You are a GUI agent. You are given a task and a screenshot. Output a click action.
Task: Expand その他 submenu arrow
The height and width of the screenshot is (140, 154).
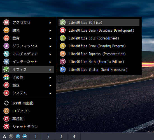(50, 78)
